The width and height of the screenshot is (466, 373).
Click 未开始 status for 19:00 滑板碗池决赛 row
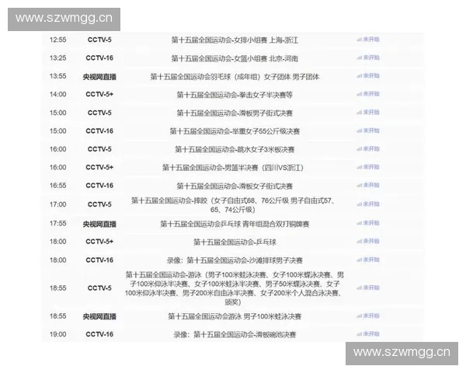368,334
